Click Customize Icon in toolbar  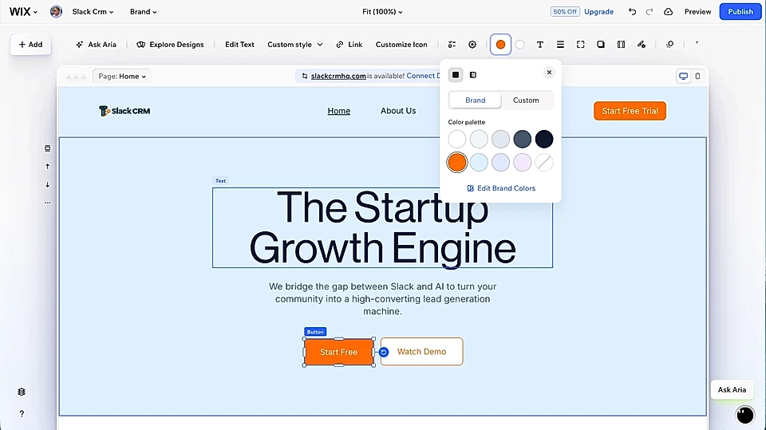pos(401,45)
